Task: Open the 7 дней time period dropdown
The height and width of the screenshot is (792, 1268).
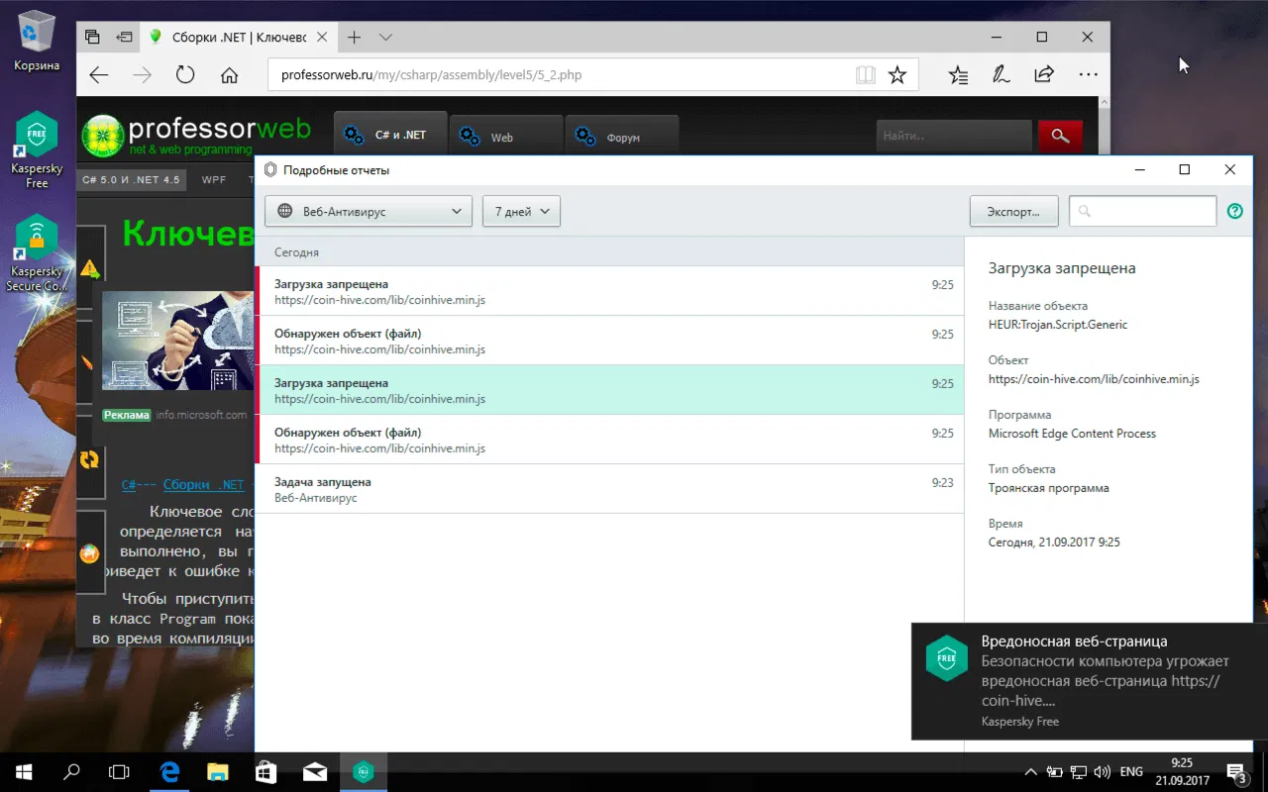Action: (x=521, y=210)
